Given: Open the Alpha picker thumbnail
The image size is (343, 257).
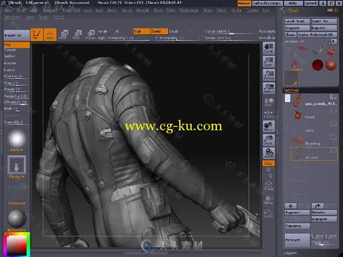Looking at the screenshot, I should (17, 139).
